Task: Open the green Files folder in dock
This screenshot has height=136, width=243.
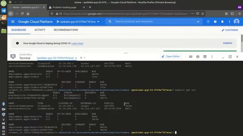Action: tap(3, 31)
